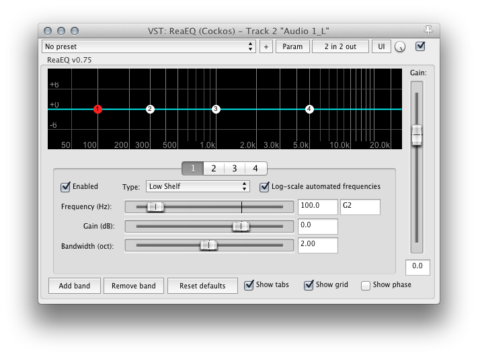Select band 3 point on EQ graph
Screen dimensions: 478x357
click(216, 109)
